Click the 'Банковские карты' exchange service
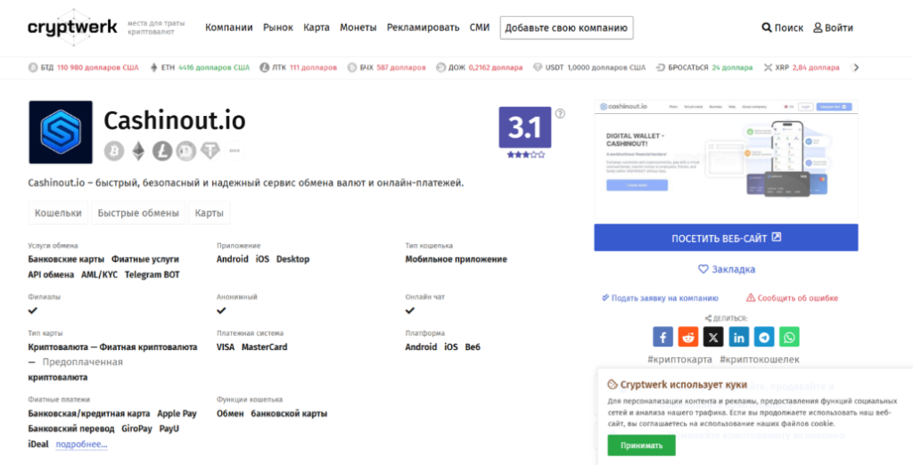 66,259
